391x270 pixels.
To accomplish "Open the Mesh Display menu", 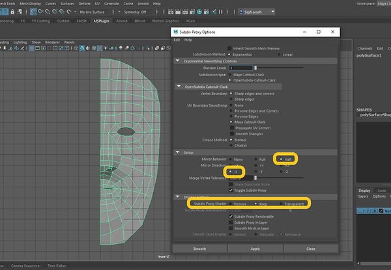I will (30, 4).
